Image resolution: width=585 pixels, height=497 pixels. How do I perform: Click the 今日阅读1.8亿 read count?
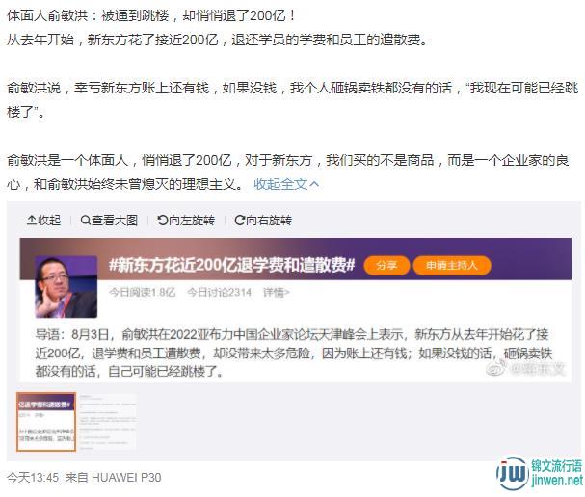click(142, 292)
